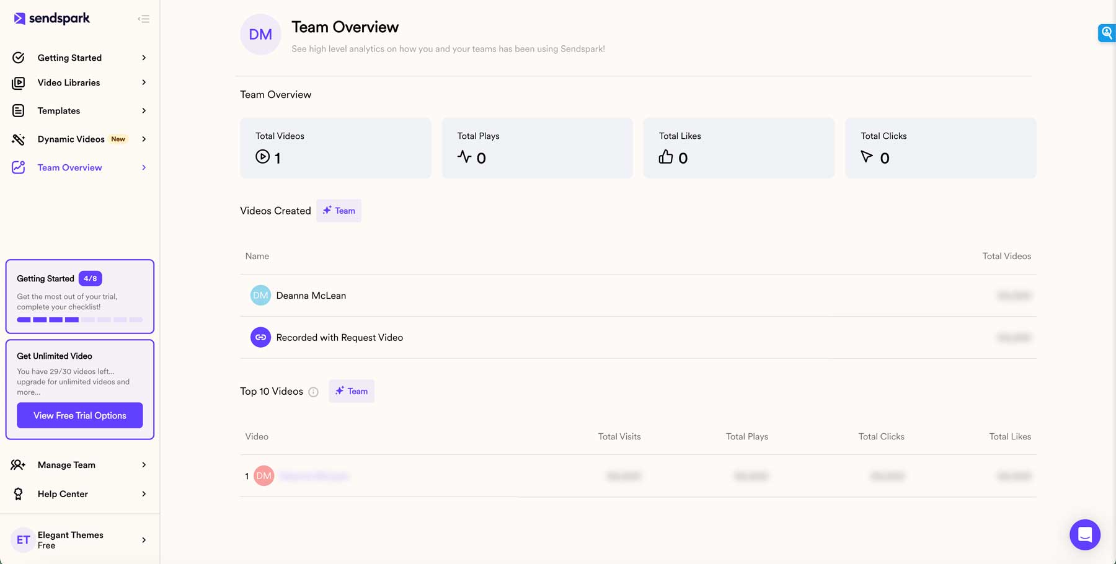Click the Sendspark logo

[x=50, y=19]
